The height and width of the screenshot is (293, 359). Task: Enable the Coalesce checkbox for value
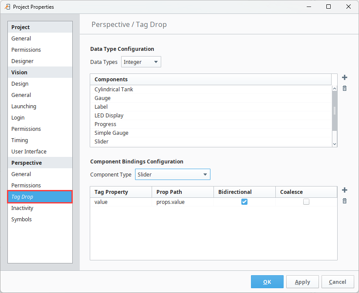(x=306, y=202)
